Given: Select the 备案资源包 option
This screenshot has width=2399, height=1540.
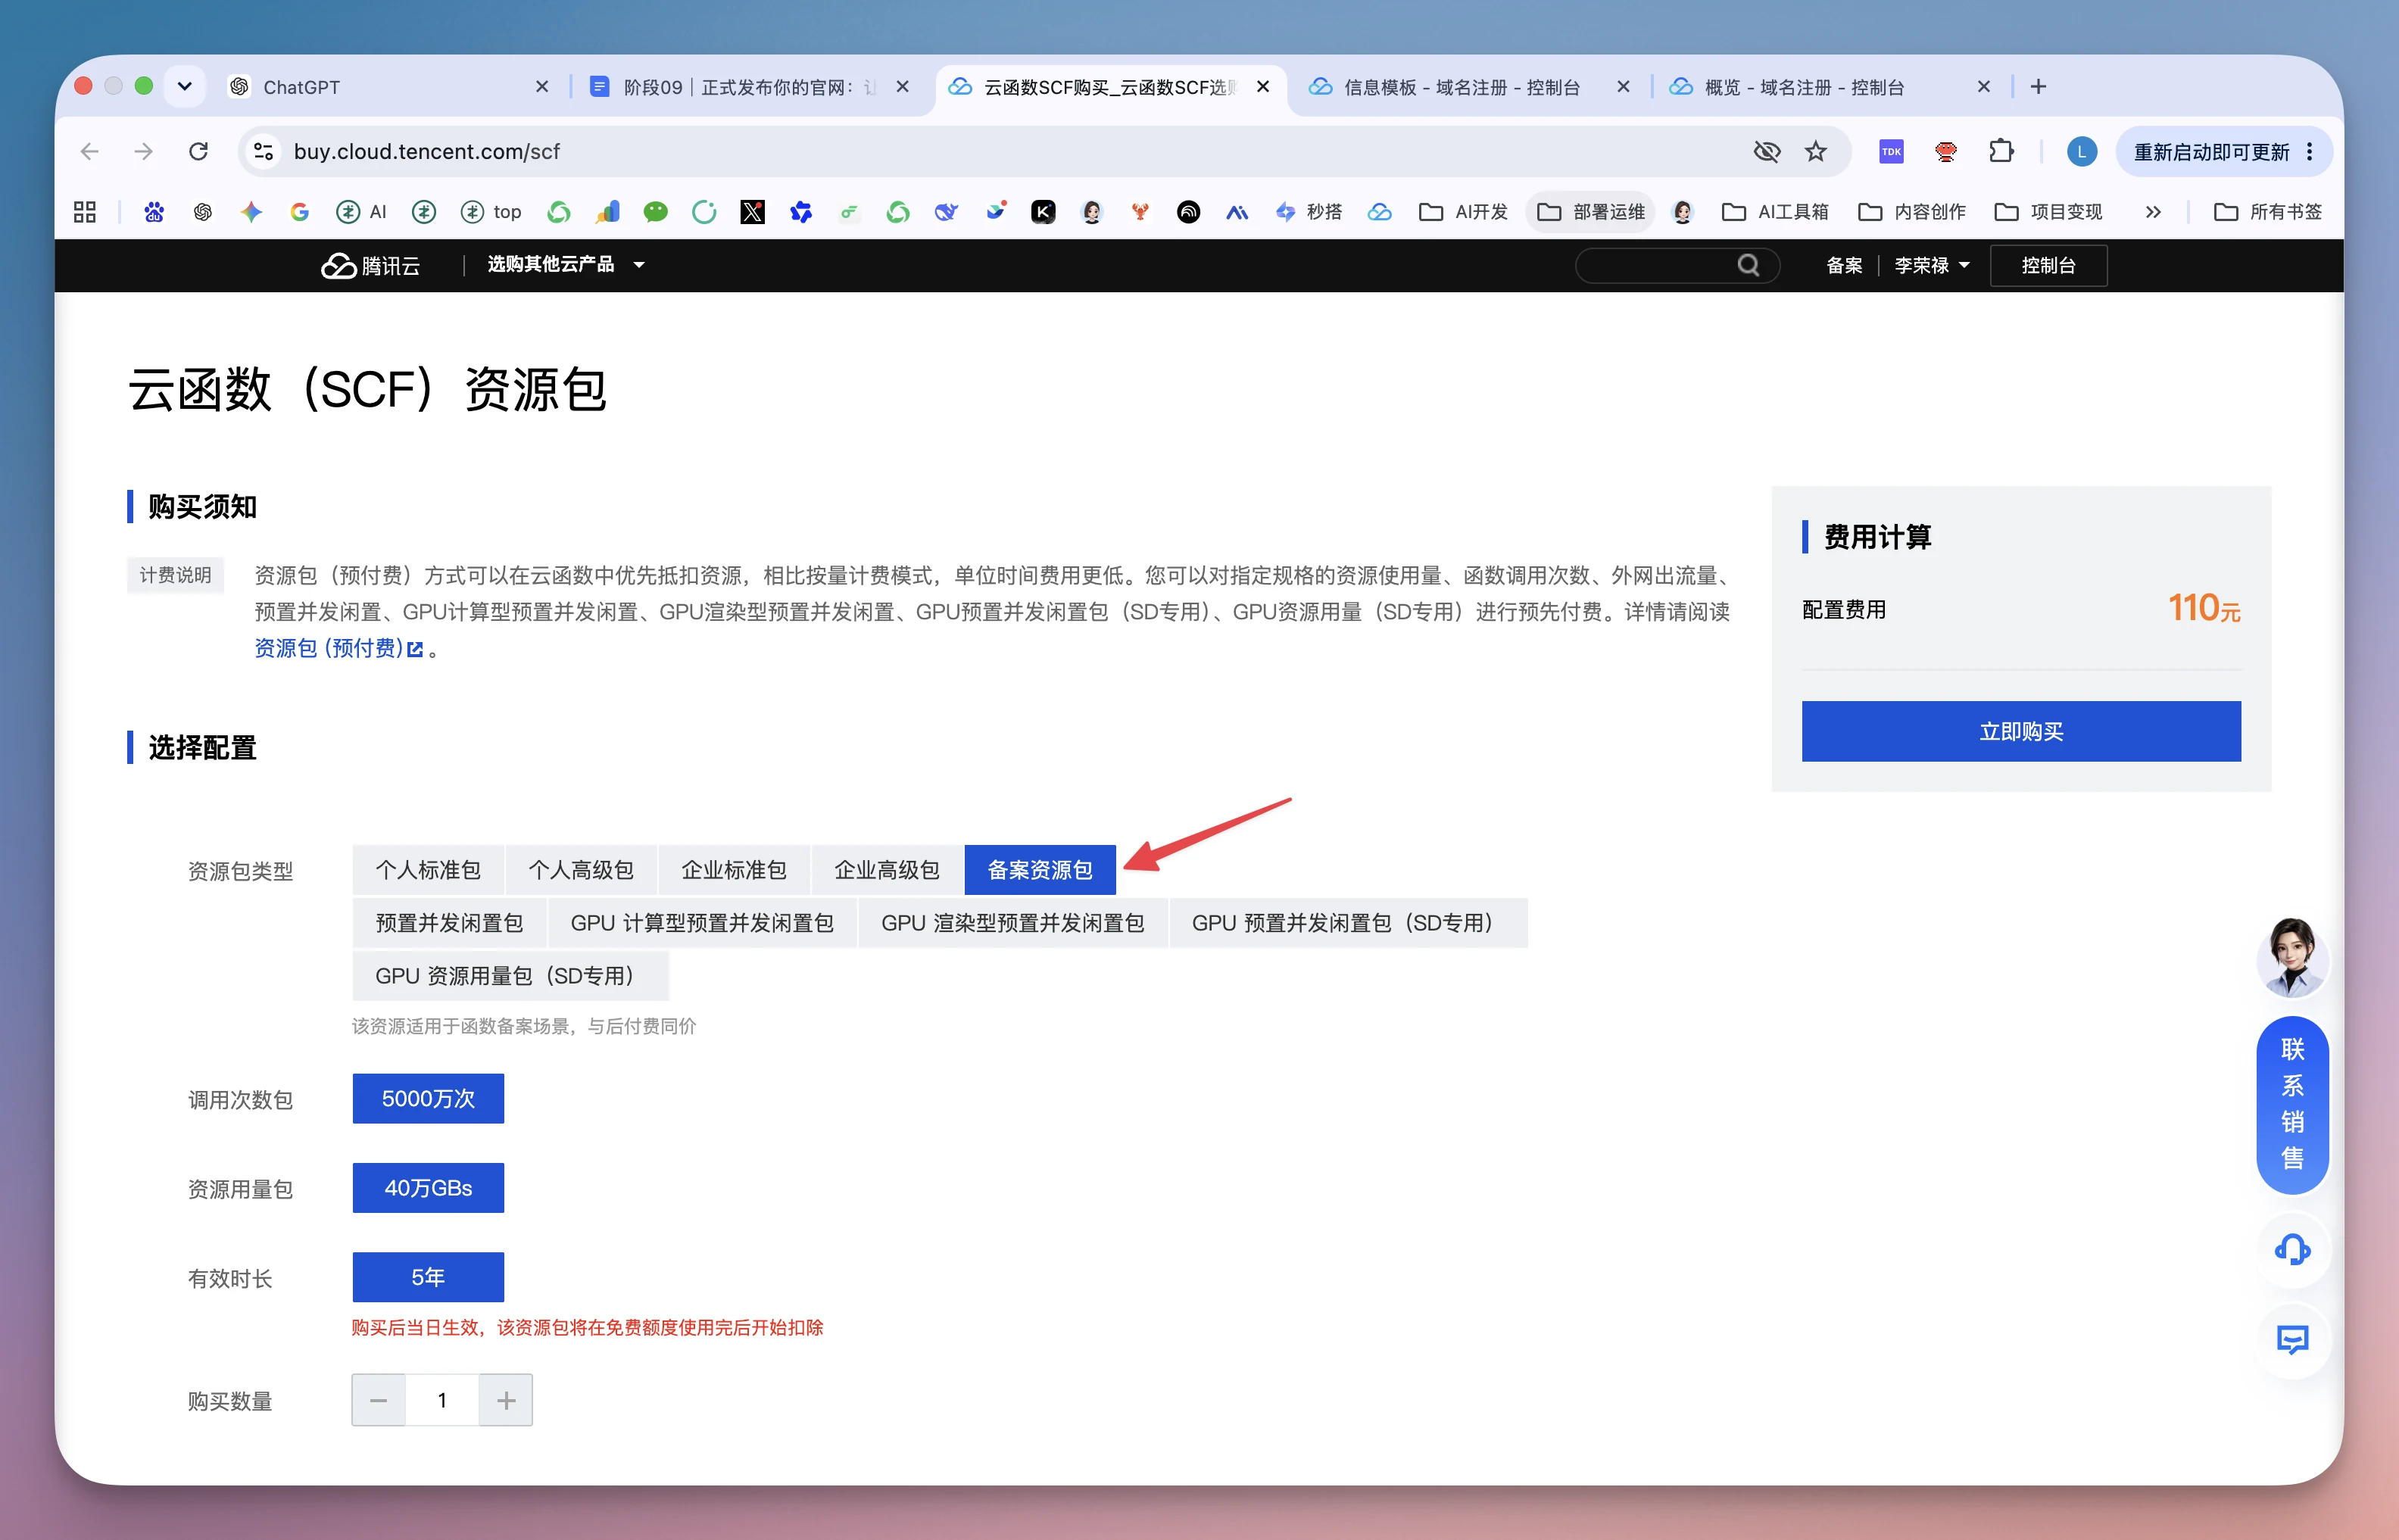Looking at the screenshot, I should (1040, 870).
